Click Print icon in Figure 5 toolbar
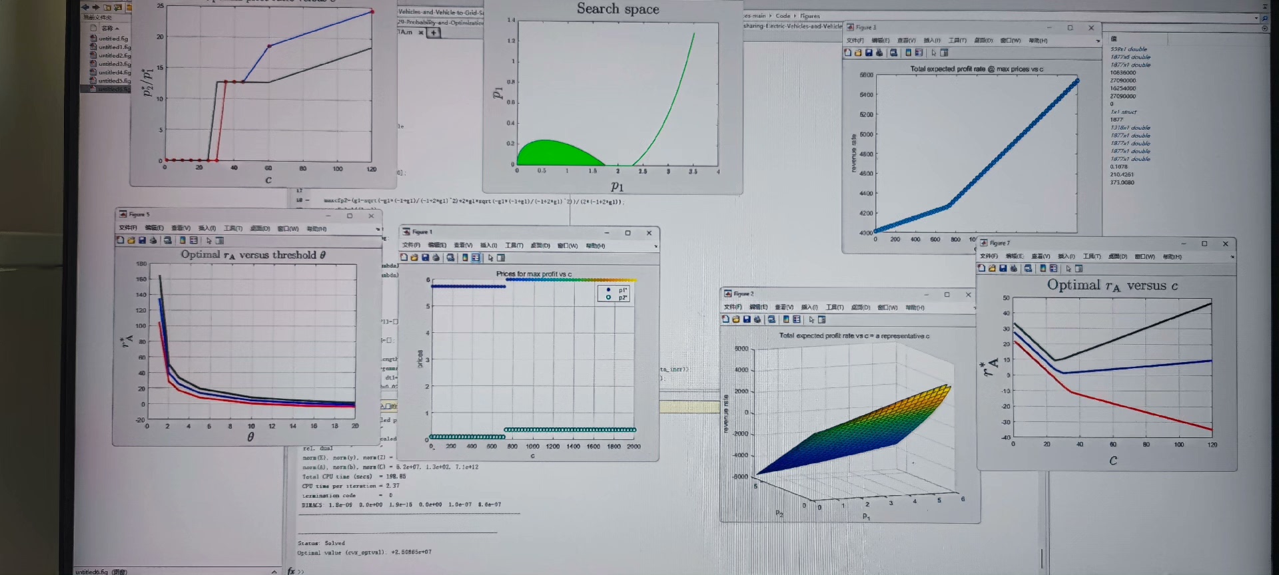 point(153,240)
